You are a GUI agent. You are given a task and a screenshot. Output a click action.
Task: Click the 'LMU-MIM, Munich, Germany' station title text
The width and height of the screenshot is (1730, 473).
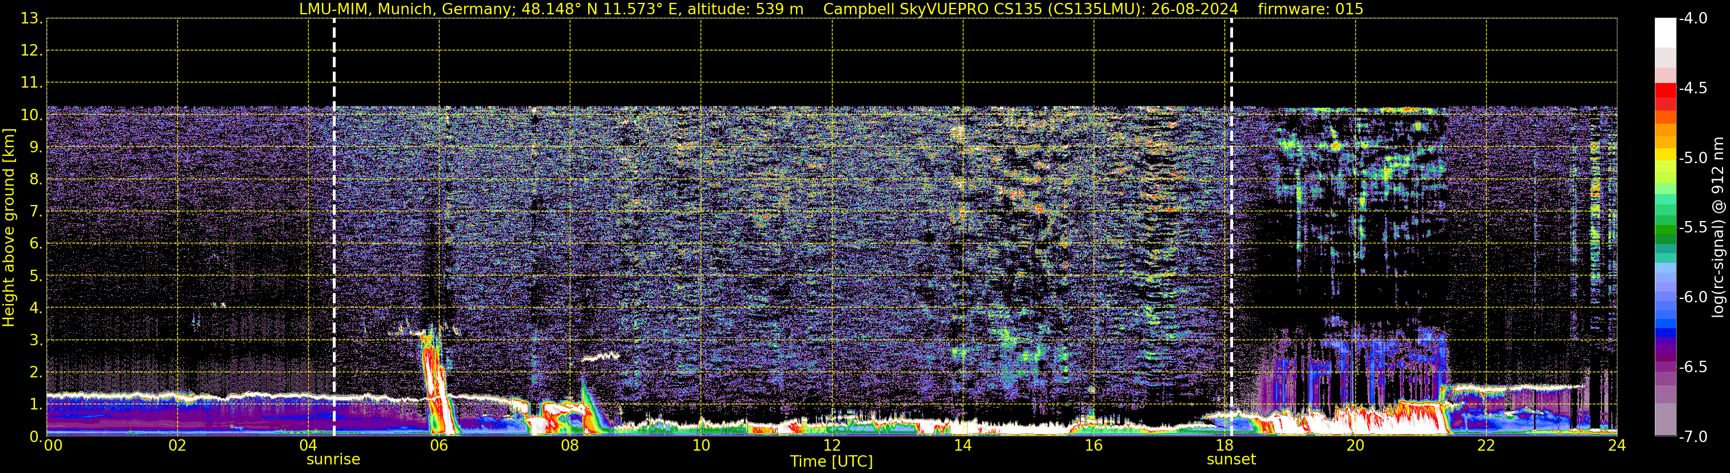(x=405, y=9)
